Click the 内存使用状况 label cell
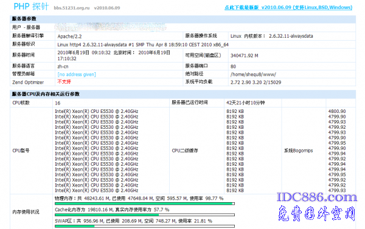The width and height of the screenshot is (365, 229). [x=31, y=212]
